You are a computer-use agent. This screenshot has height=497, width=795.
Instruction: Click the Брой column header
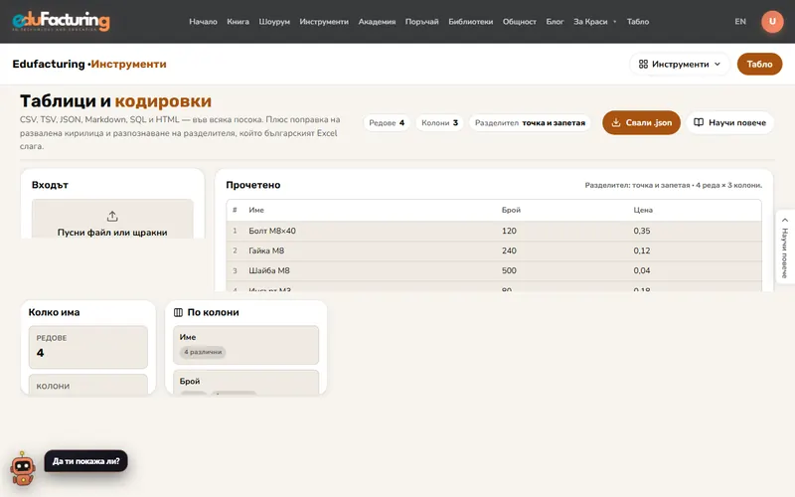point(511,210)
